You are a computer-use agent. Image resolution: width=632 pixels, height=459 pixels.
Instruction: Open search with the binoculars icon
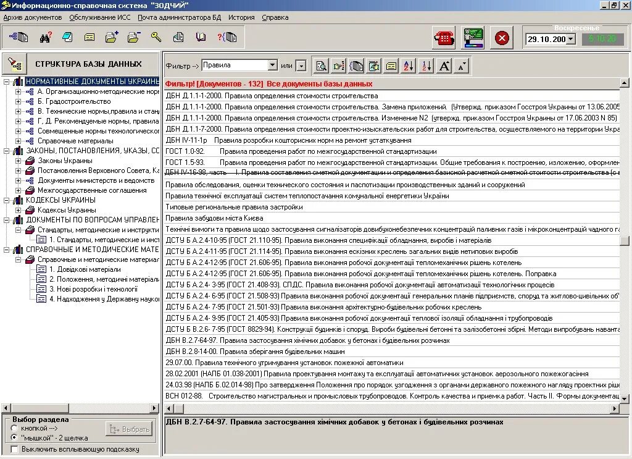tap(46, 38)
